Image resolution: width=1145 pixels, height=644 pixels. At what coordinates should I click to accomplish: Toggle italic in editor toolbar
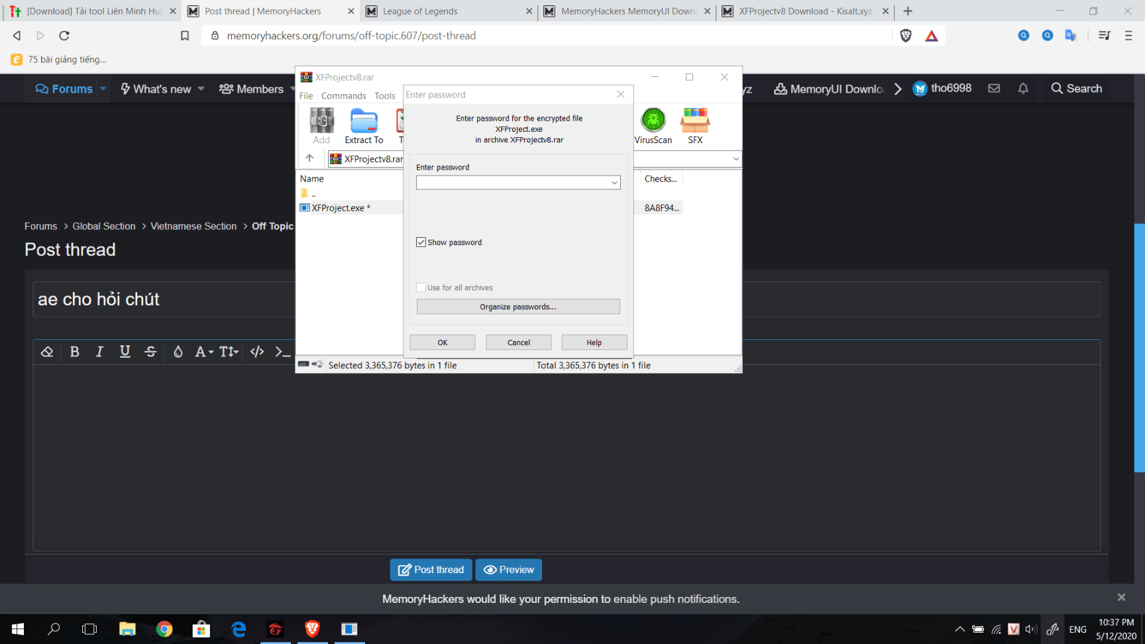(x=99, y=352)
